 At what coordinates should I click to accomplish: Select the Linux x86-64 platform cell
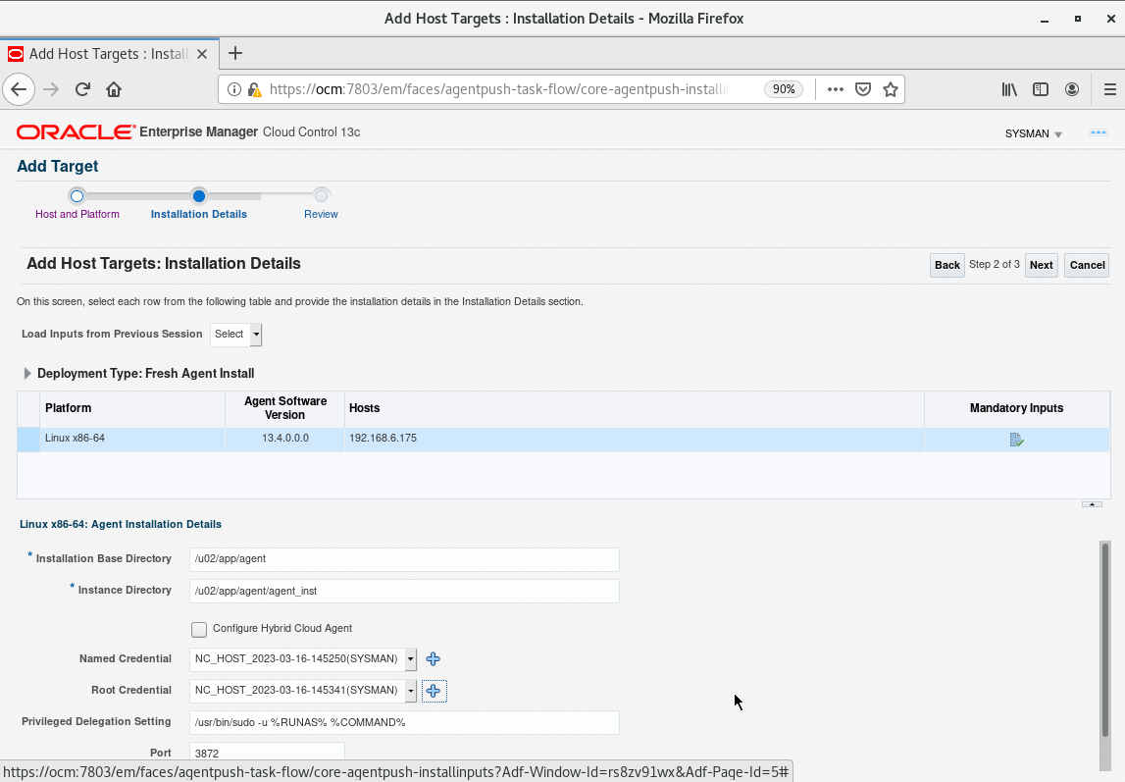(132, 440)
